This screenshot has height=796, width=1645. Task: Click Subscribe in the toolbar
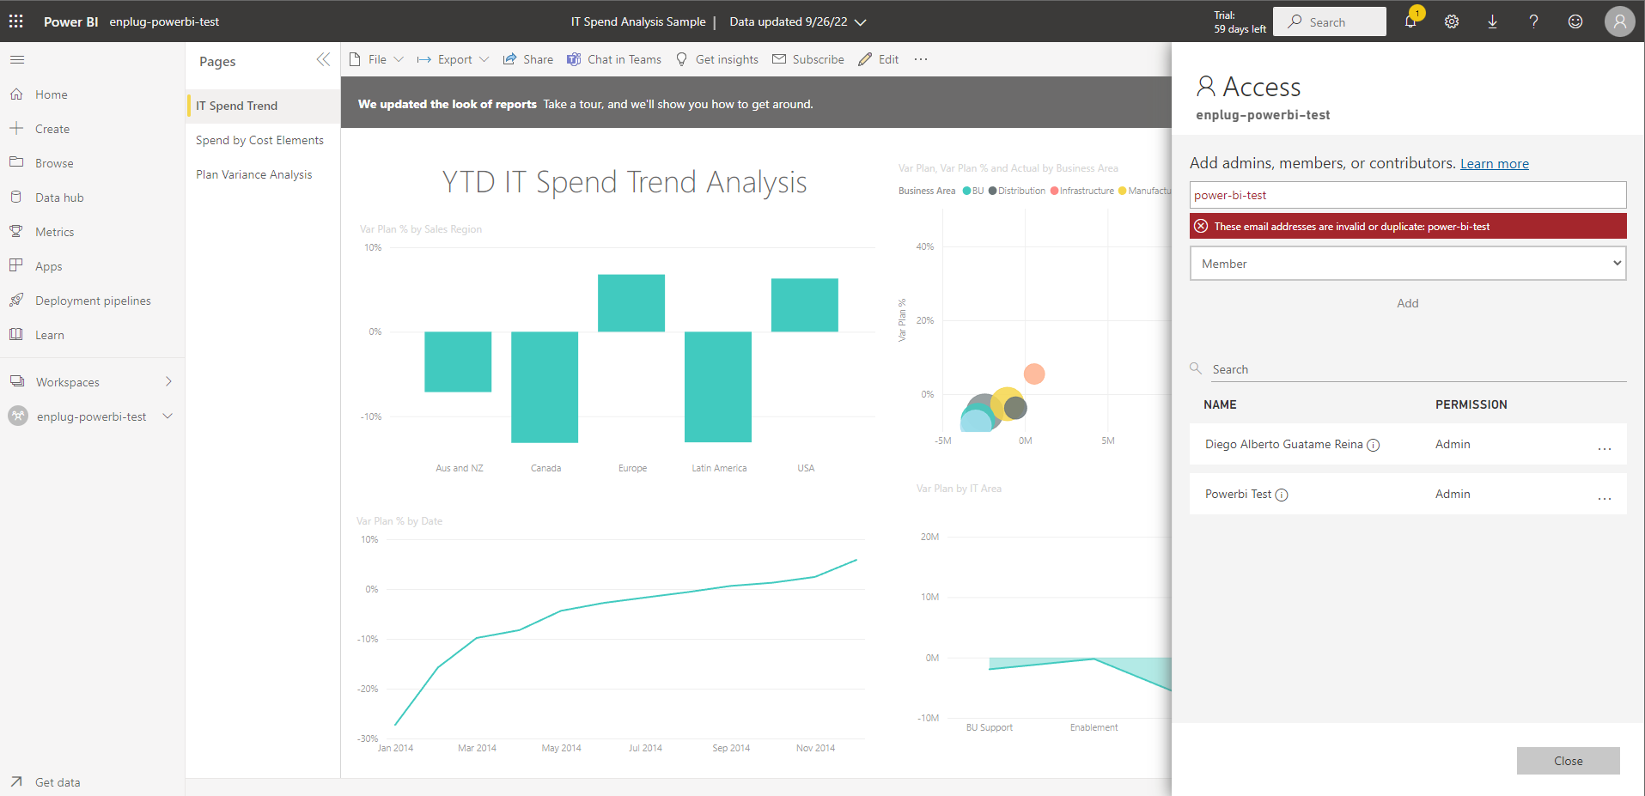tap(808, 59)
